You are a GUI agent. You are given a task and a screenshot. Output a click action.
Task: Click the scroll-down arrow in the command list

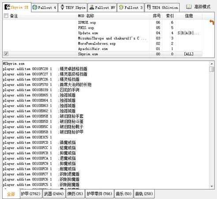[x=212, y=186]
